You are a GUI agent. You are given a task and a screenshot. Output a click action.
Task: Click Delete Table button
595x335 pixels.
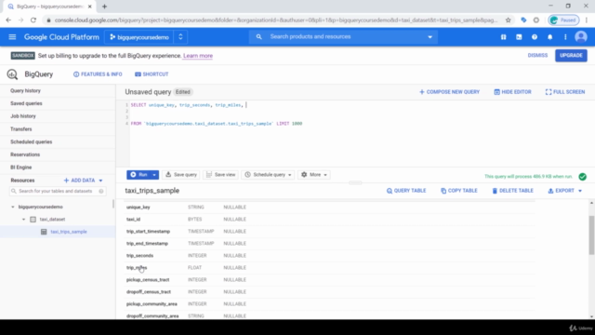point(512,191)
